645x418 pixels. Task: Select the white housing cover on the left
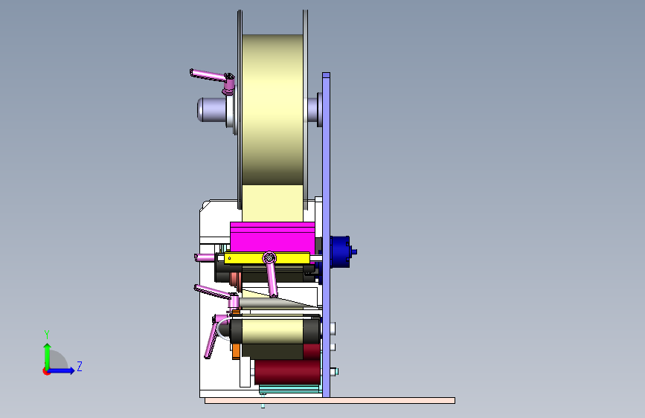coord(214,298)
